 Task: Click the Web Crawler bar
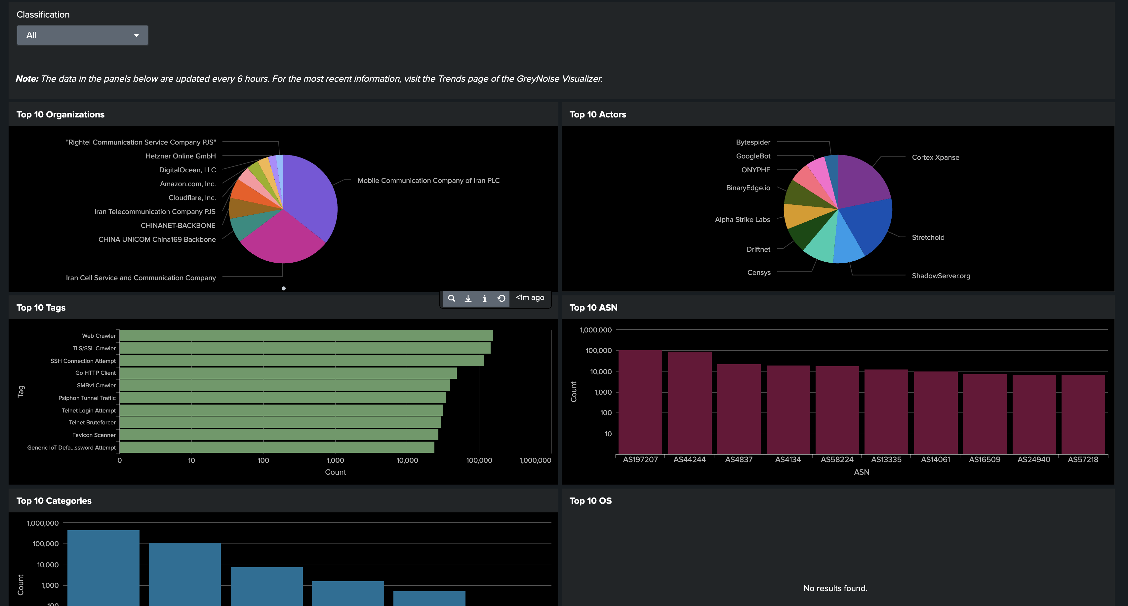(306, 336)
